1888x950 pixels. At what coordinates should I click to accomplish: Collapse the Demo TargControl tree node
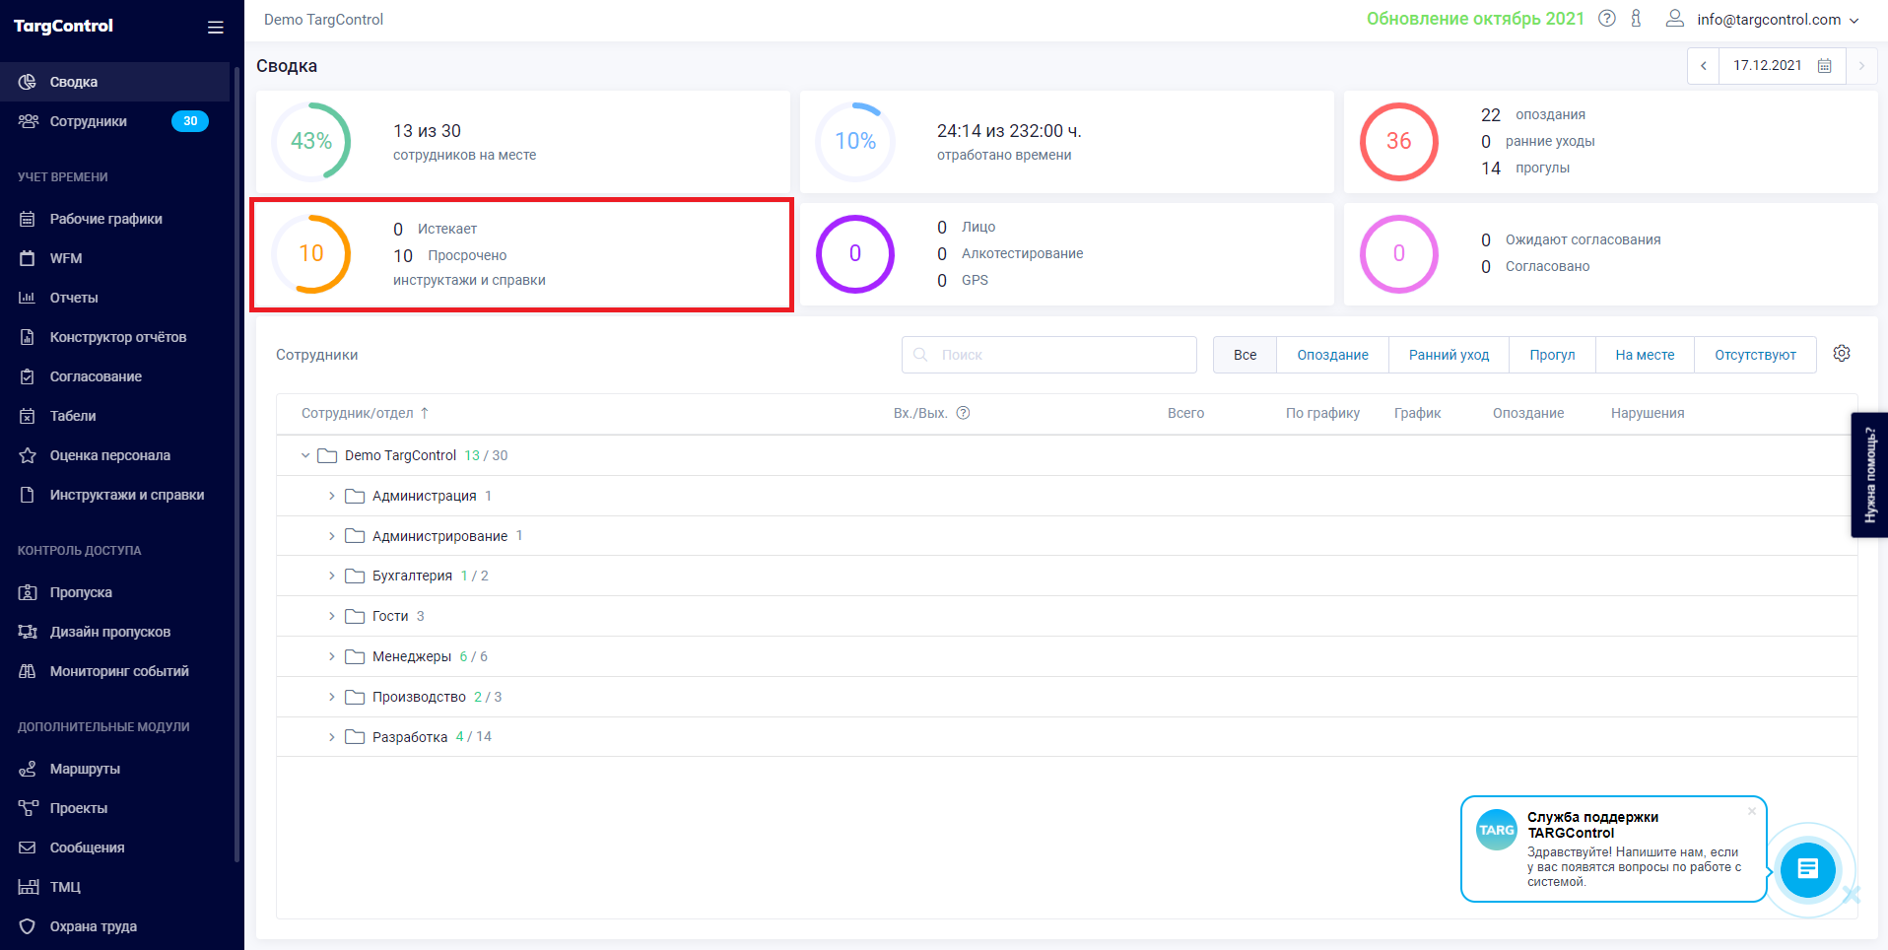[305, 455]
